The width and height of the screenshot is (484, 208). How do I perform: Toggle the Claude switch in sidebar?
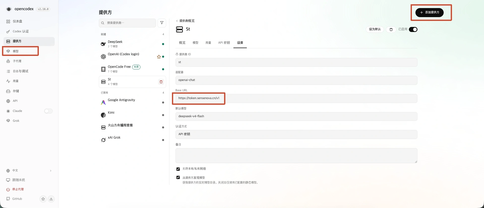48,111
